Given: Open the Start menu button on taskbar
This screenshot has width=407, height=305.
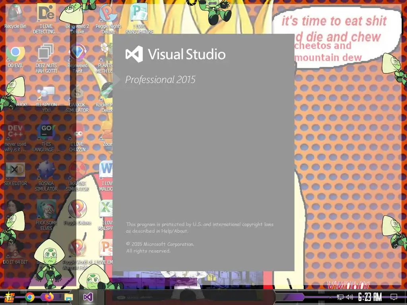Looking at the screenshot, I should point(9,297).
